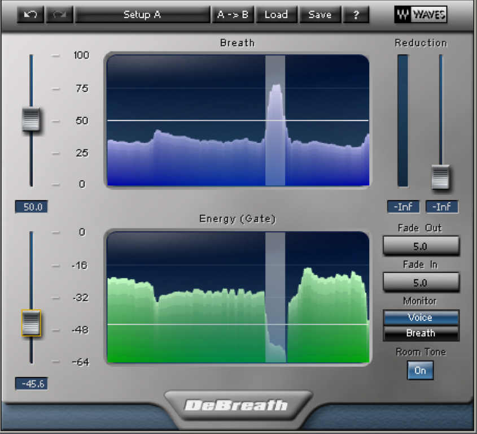Open the Setup A preset menu
The image size is (477, 434).
(x=142, y=15)
